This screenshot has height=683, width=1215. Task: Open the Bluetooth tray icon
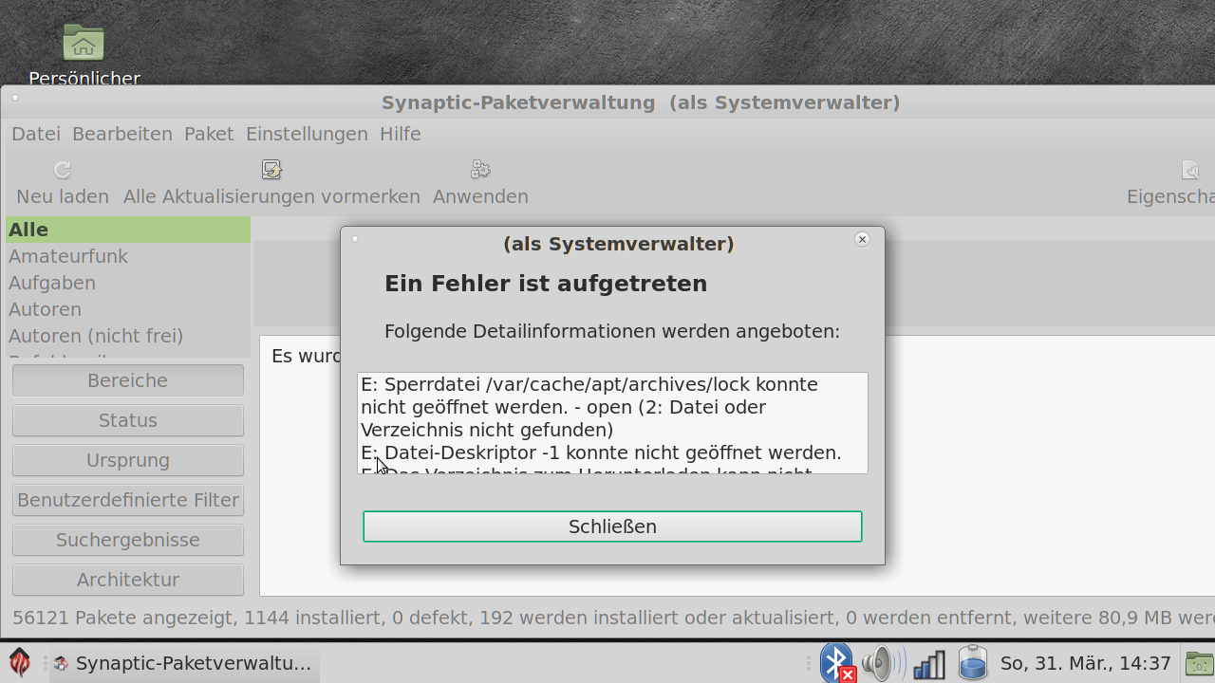(x=836, y=663)
